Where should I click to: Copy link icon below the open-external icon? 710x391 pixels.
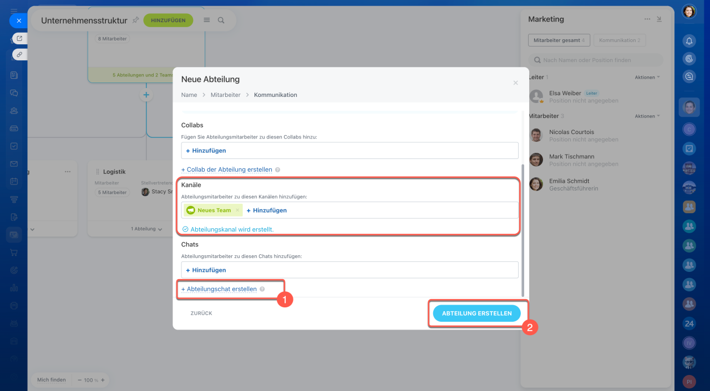[19, 54]
